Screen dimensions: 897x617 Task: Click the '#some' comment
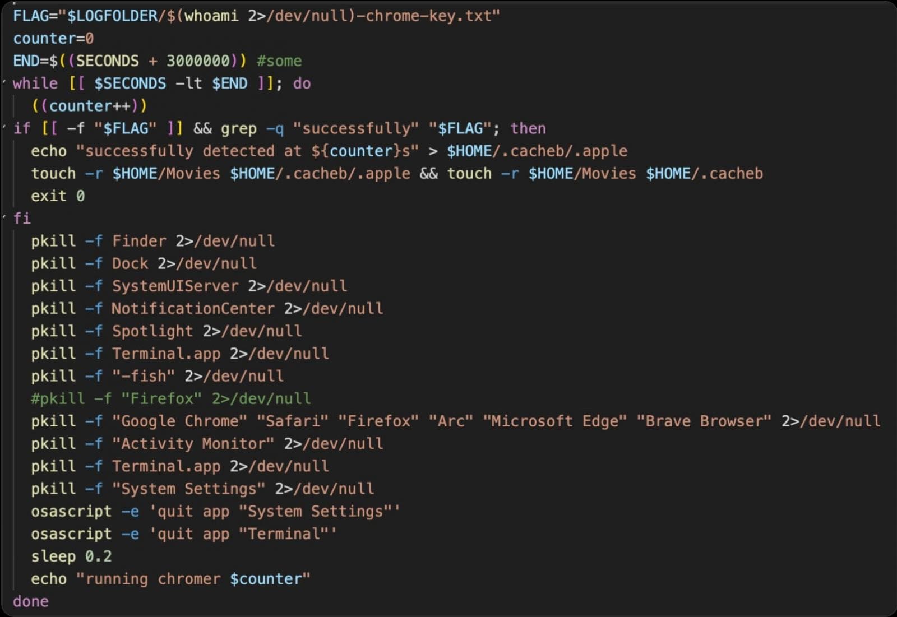click(x=279, y=61)
